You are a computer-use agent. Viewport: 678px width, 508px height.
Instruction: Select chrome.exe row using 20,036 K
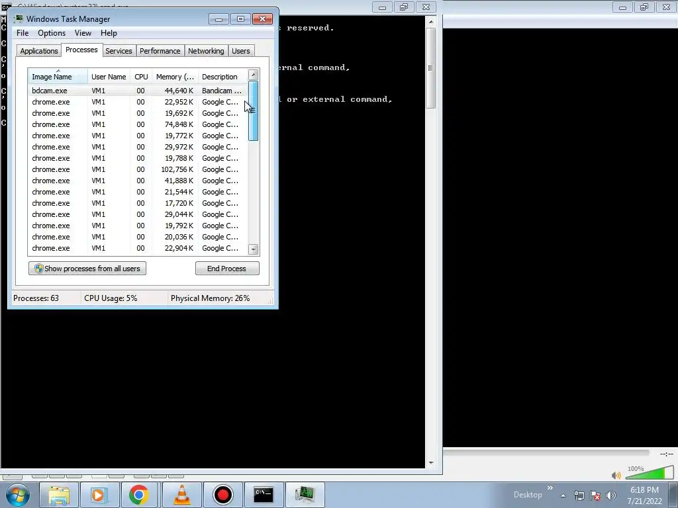pos(138,237)
